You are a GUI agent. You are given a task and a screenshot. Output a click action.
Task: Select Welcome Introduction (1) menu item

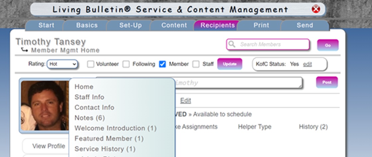tap(116, 128)
